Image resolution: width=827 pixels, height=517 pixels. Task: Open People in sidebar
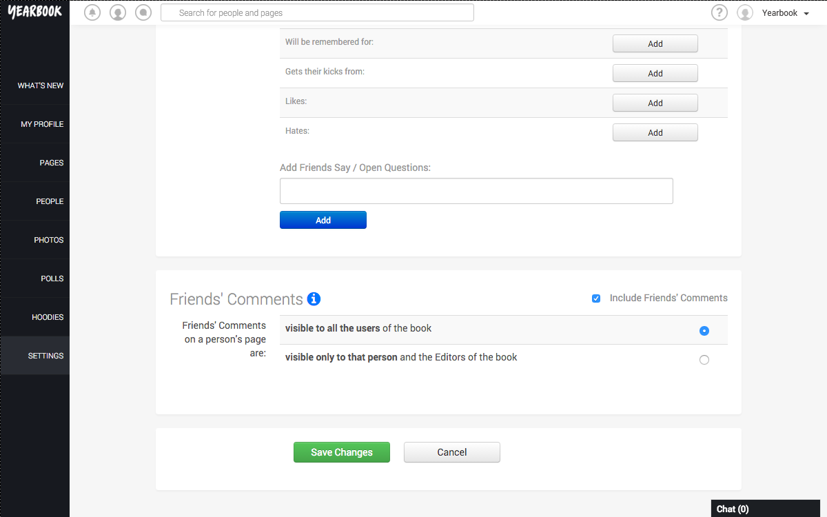pos(35,201)
